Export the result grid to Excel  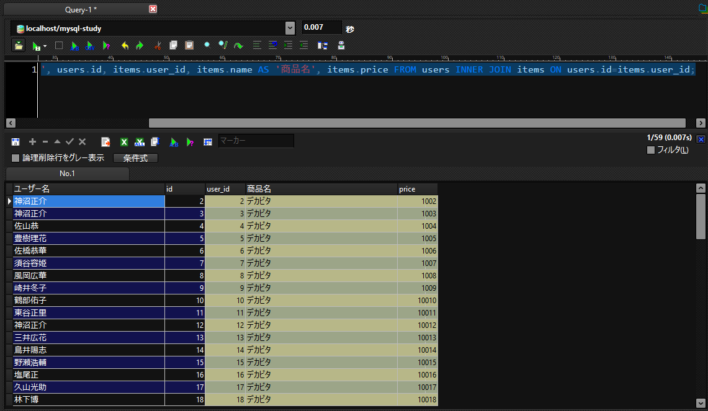coord(123,142)
